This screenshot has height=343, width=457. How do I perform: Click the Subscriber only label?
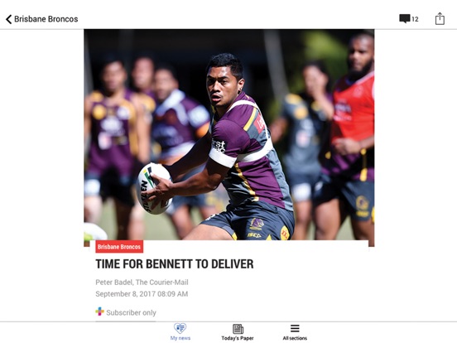click(x=131, y=312)
